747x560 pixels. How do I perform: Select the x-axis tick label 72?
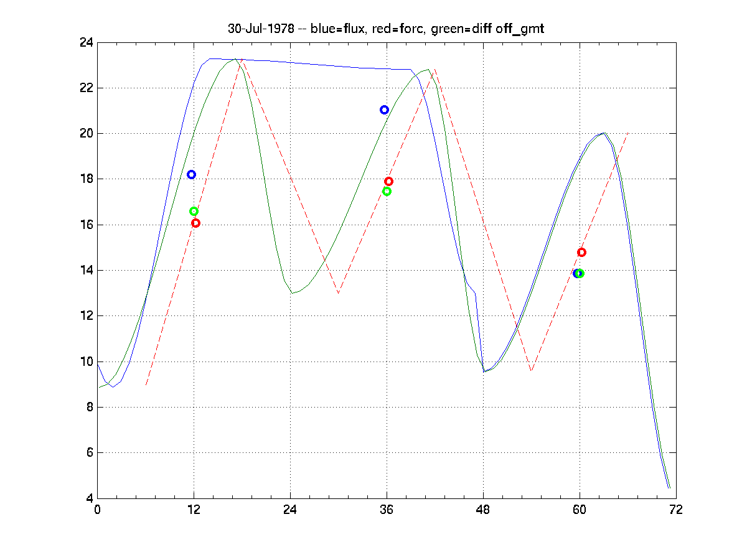(x=676, y=510)
